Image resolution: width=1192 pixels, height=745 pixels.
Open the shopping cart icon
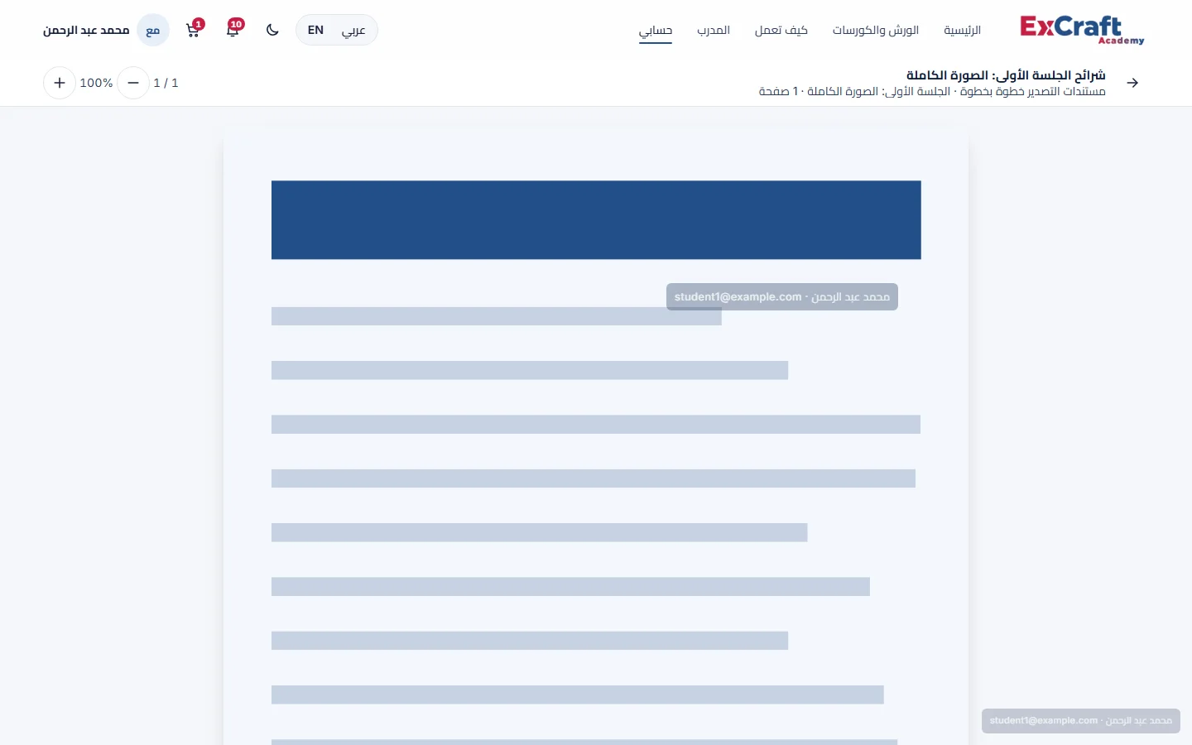194,30
